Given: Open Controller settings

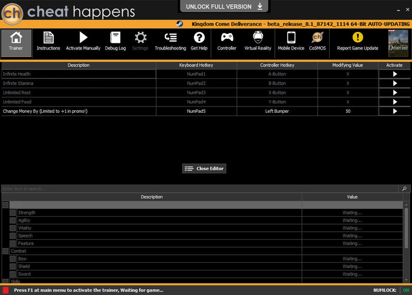Looking at the screenshot, I should (227, 41).
